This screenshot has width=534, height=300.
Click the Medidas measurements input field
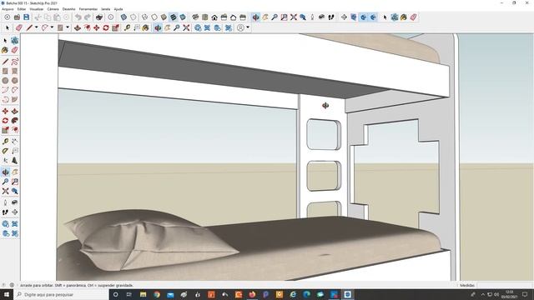[x=505, y=285]
